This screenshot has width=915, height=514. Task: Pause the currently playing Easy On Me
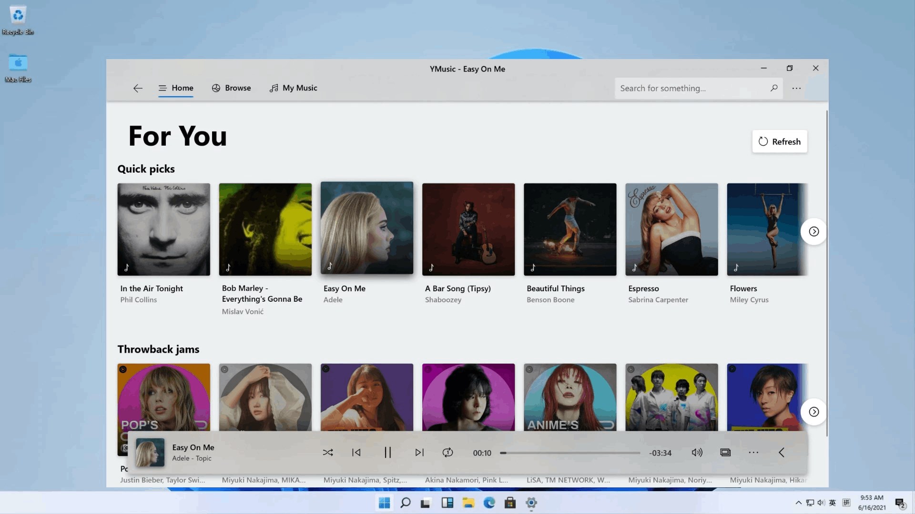click(387, 452)
